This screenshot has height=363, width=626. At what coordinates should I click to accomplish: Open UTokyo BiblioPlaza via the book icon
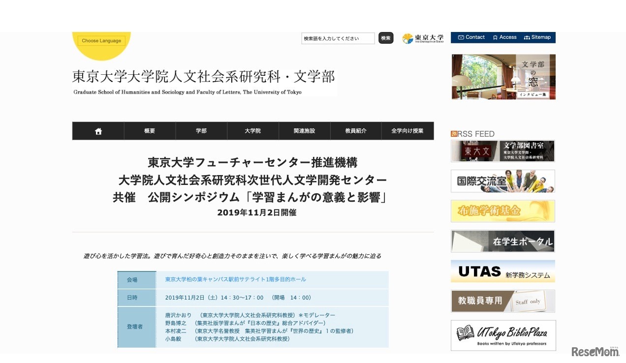(502, 335)
